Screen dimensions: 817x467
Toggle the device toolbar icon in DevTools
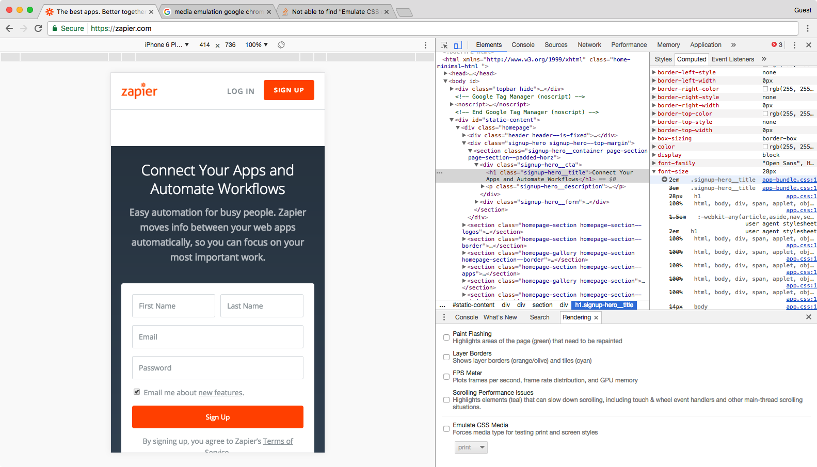[458, 45]
